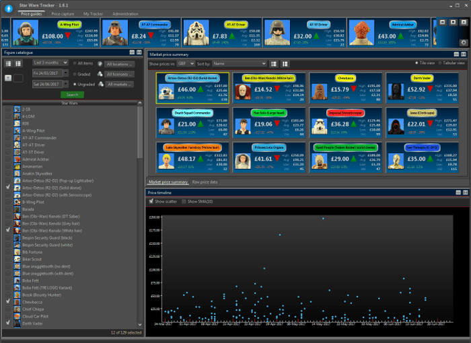The width and height of the screenshot is (471, 343).
Task: Click Admiral Ackbar portrait in ticker
Action: point(362,32)
